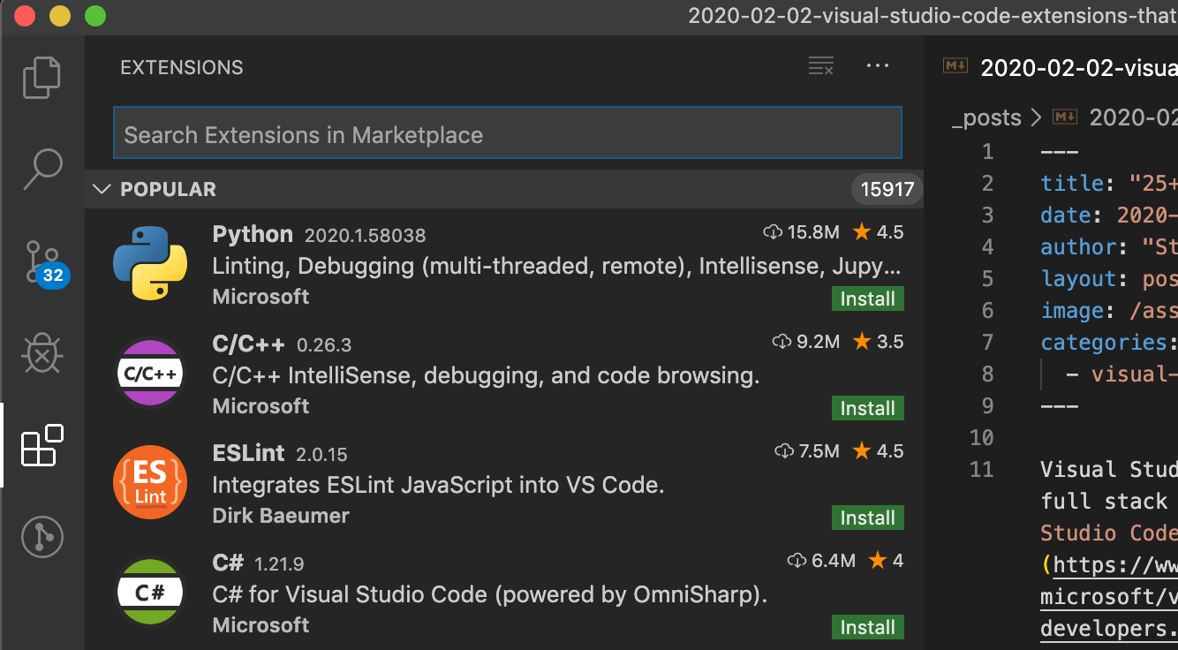Collapse the POPULAR section
The width and height of the screenshot is (1178, 650).
(102, 189)
